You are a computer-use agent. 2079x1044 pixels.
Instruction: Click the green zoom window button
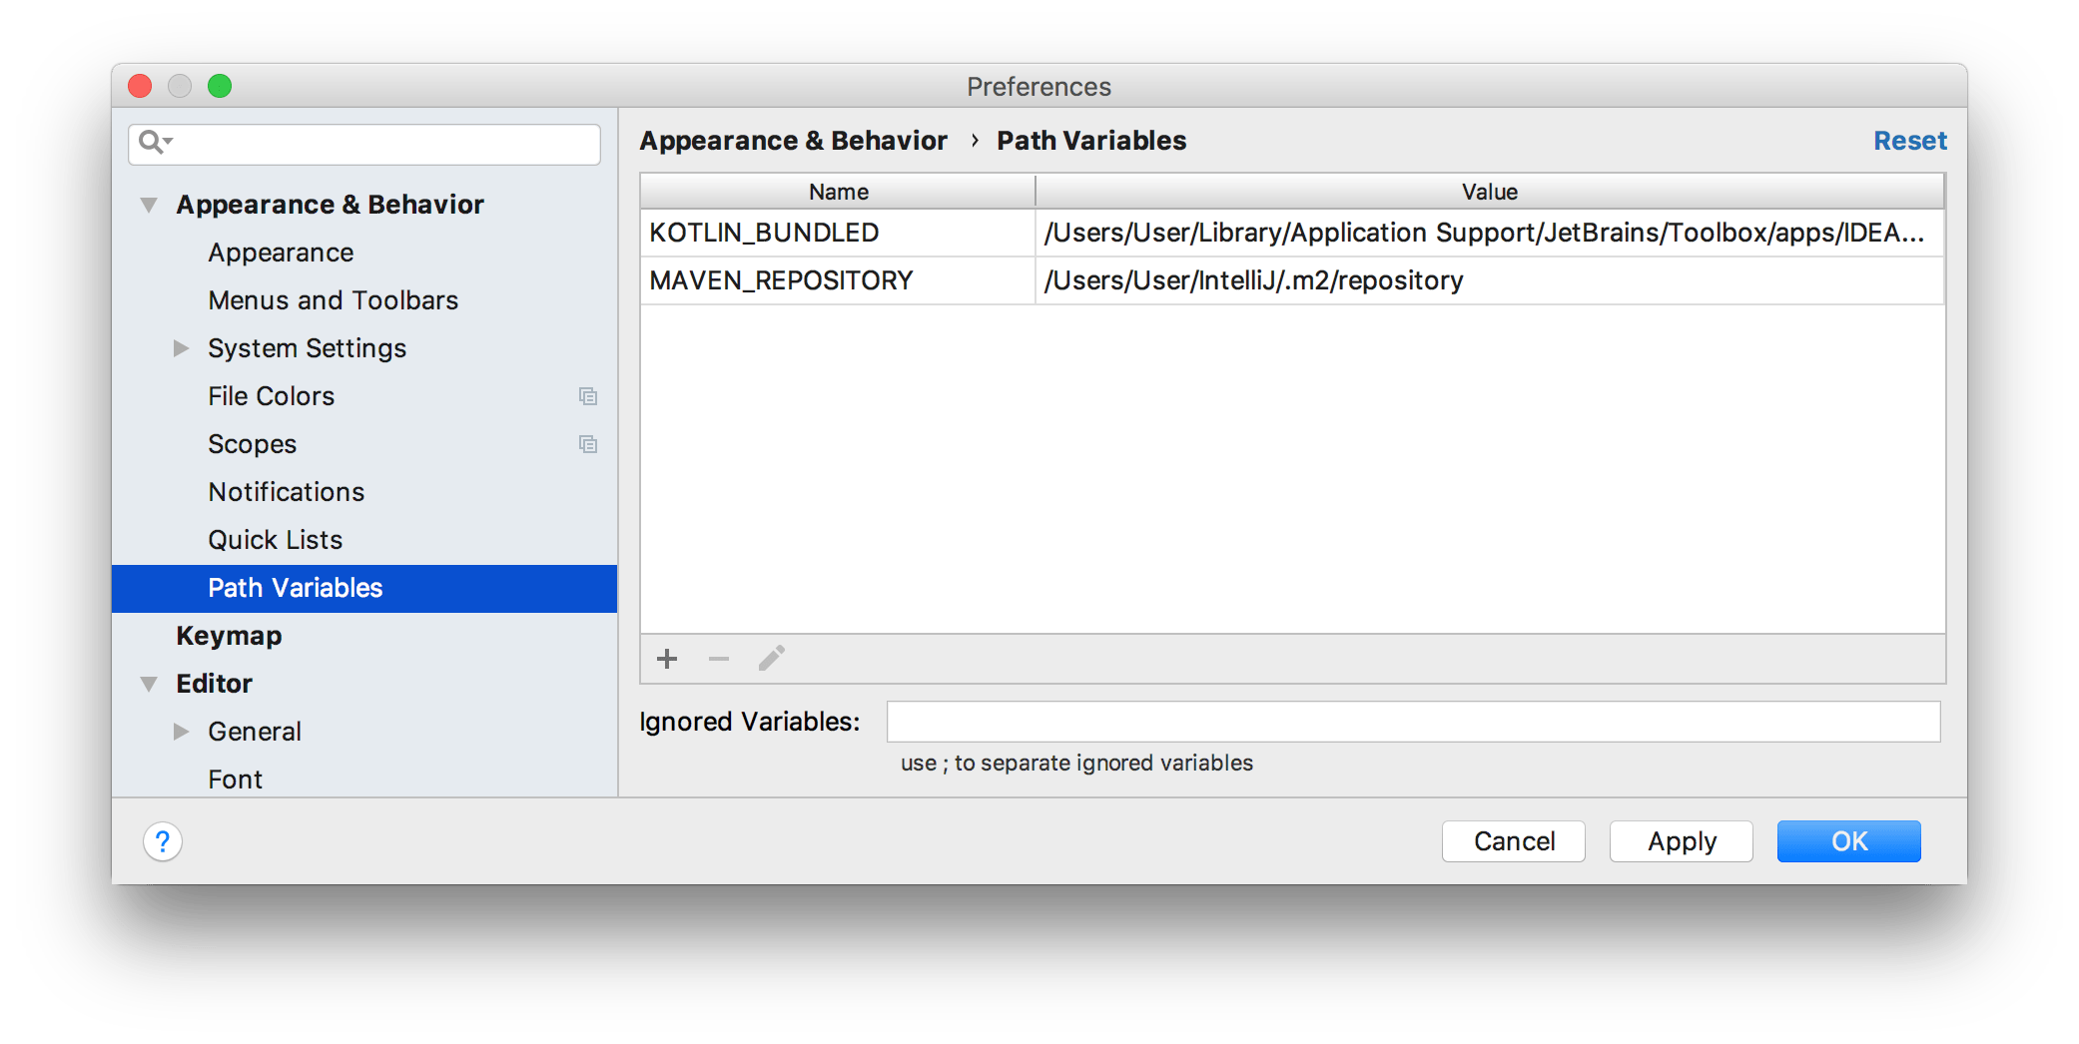point(220,87)
